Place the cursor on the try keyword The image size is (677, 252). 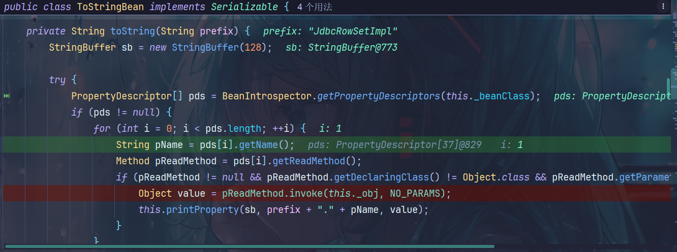click(57, 80)
